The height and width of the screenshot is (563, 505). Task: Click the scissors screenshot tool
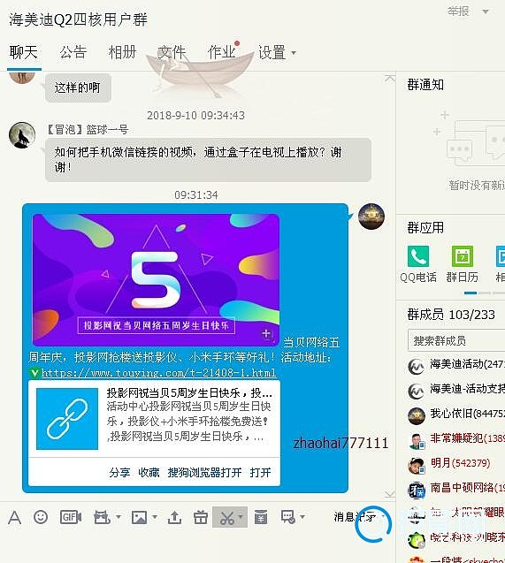point(226,517)
